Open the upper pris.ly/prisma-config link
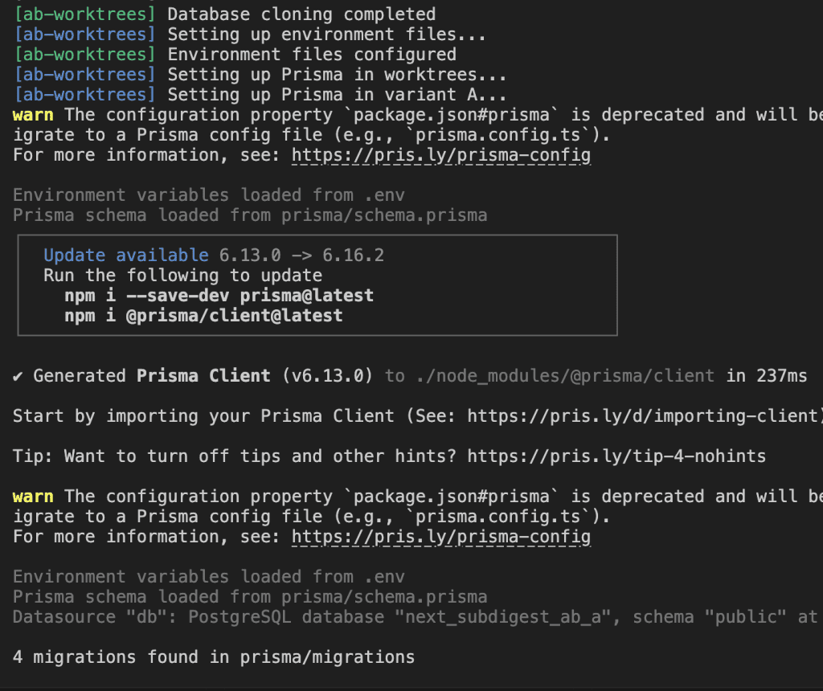The height and width of the screenshot is (691, 823). 440,155
